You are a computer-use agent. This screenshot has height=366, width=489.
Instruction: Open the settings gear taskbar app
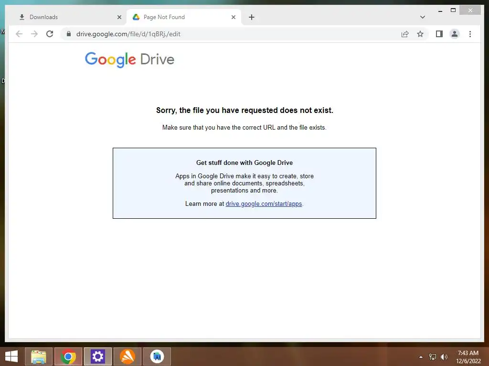[x=97, y=356]
